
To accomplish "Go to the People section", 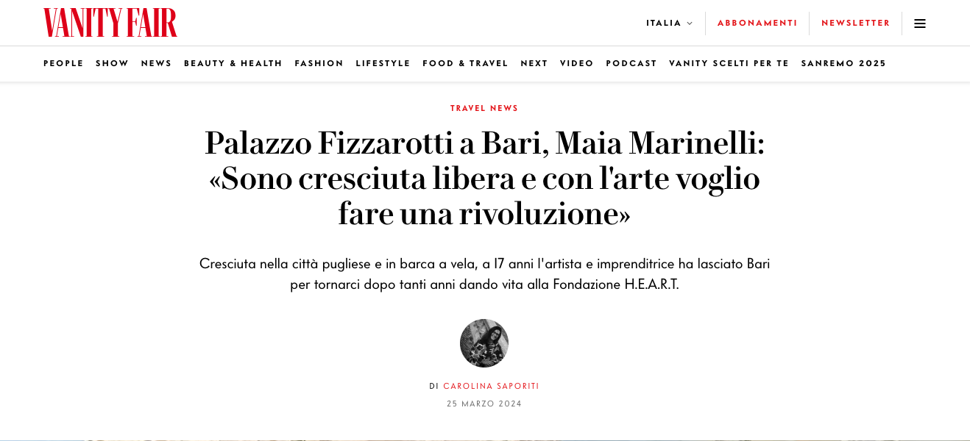I will click(x=63, y=64).
